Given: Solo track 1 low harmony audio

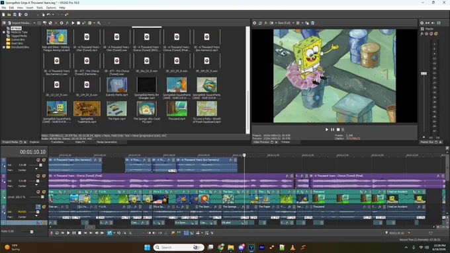Looking at the screenshot, I should coord(44,160).
